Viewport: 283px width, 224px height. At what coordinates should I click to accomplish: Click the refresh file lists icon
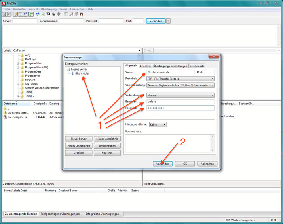tap(38, 14)
